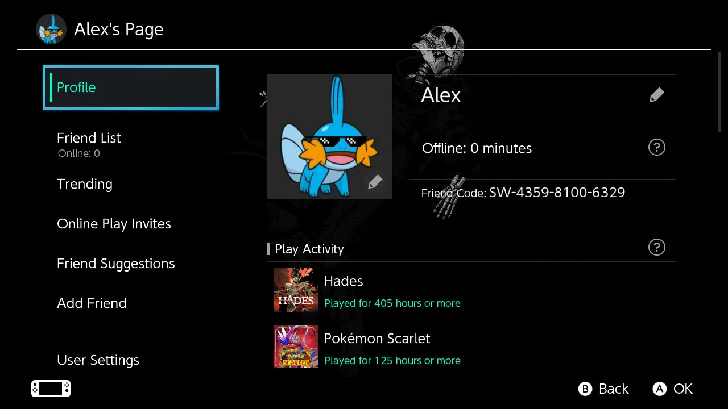Click the B button icon next to Back
This screenshot has height=409, width=728.
tap(585, 389)
